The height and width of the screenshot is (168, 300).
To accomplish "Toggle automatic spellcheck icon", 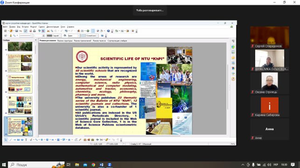I will tap(43, 31).
